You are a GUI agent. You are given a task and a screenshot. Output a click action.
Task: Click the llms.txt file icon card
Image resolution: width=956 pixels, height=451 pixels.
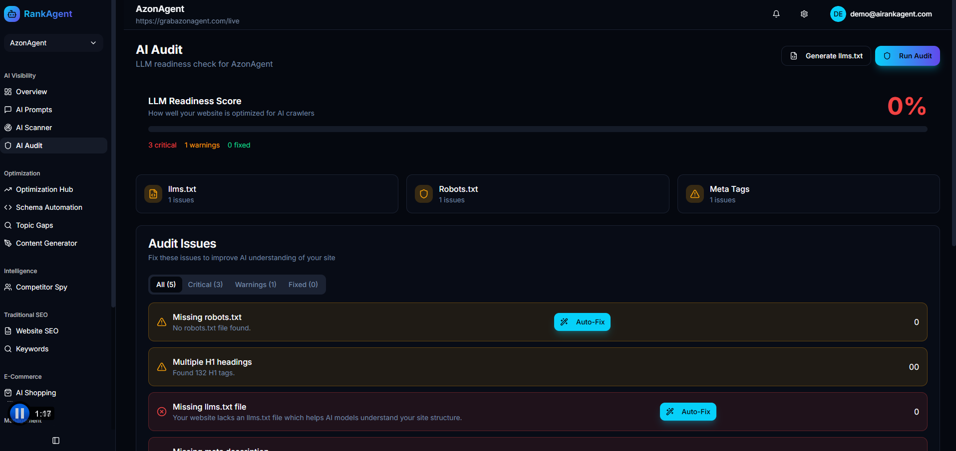(x=153, y=194)
